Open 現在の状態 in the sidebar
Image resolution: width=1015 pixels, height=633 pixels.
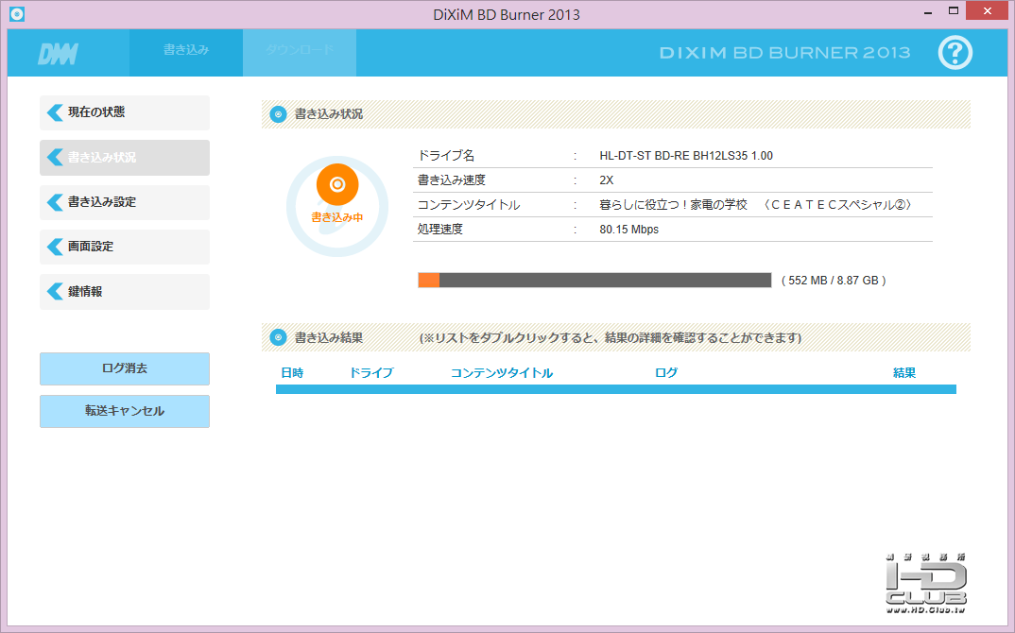(x=125, y=112)
